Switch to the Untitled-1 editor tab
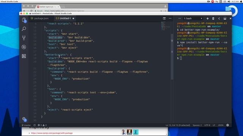The width and height of the screenshot is (243, 136). 65,19
